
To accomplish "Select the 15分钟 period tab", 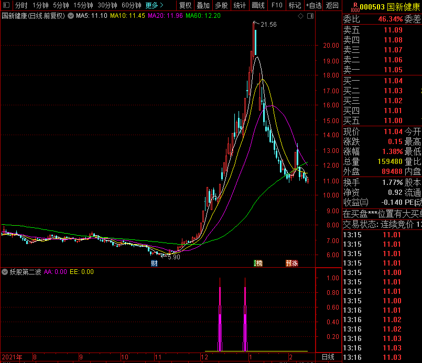I will [83, 5].
